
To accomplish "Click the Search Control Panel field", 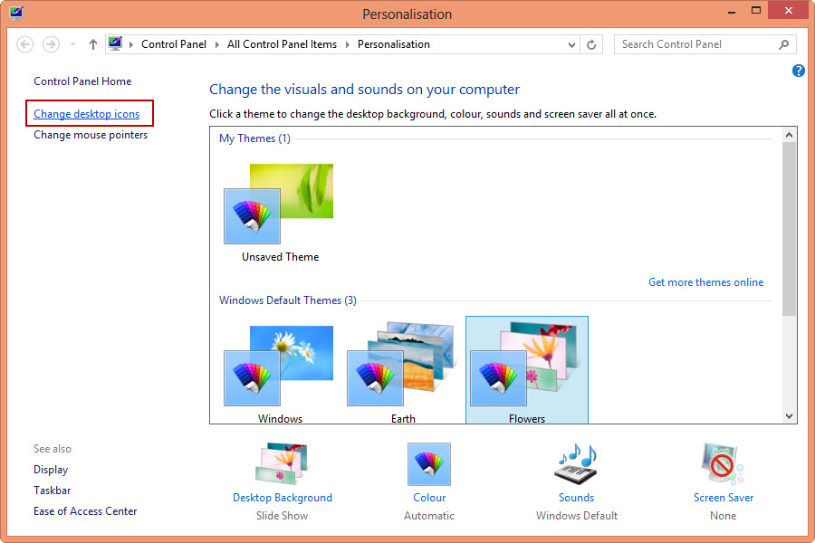I will click(695, 44).
